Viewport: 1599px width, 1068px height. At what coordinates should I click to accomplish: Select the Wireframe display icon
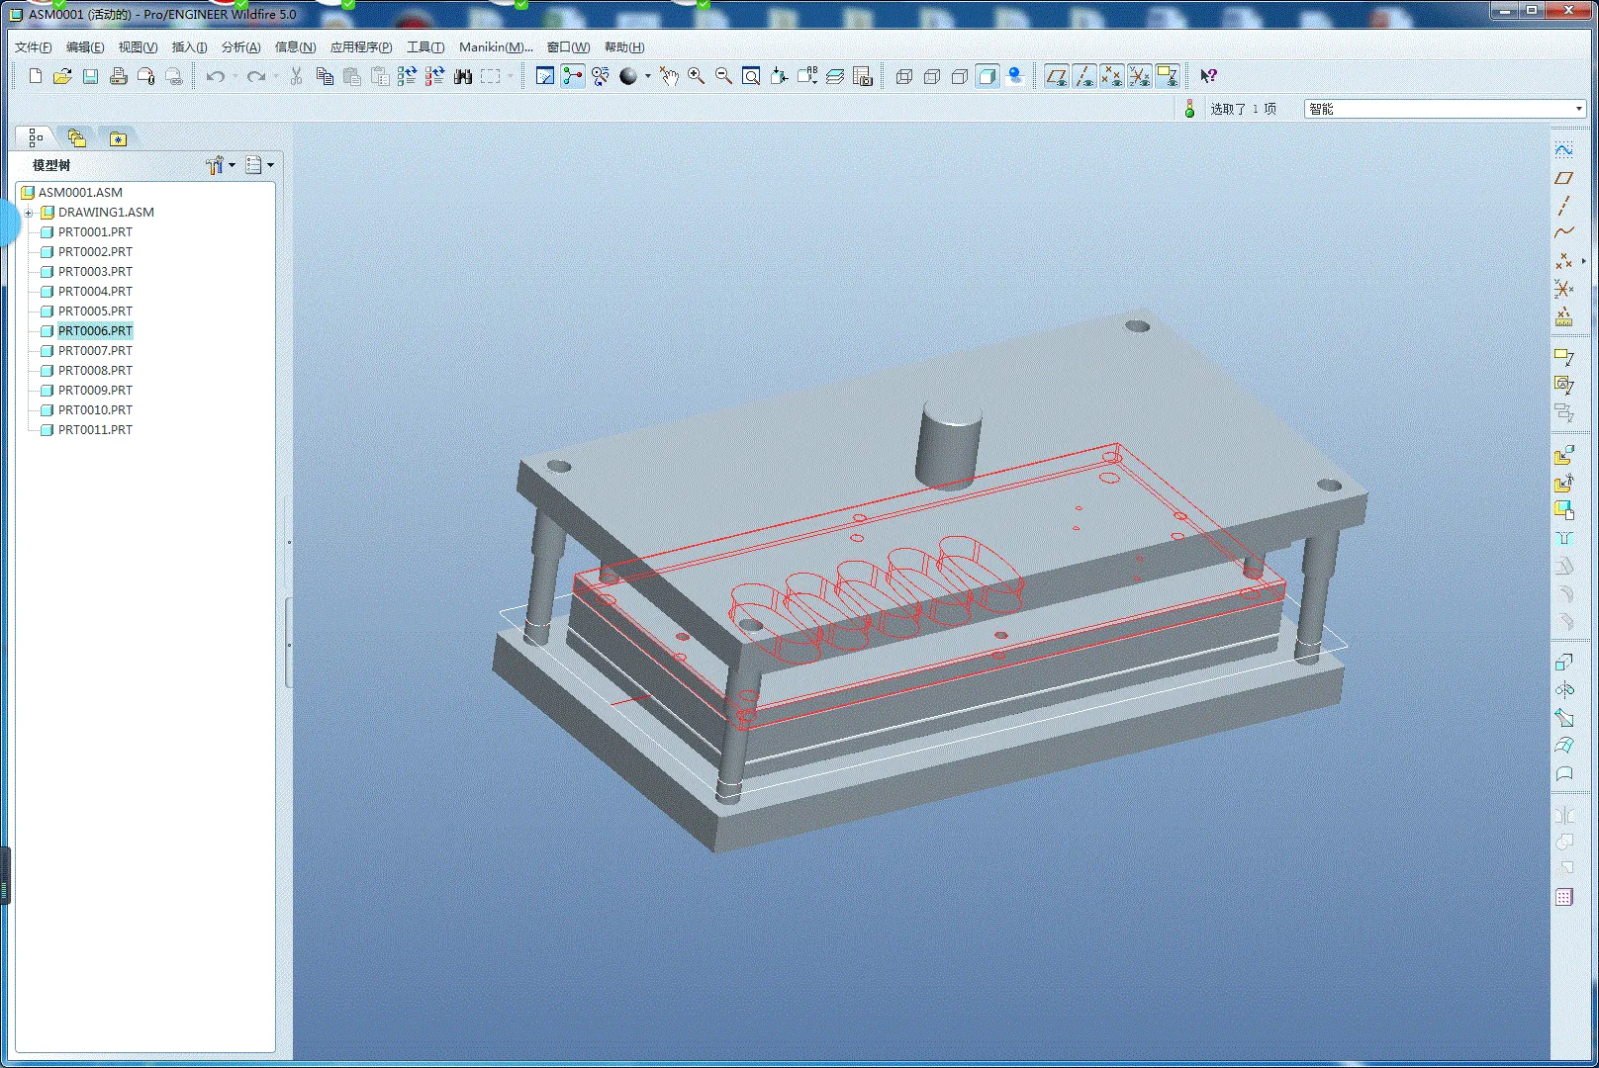(903, 76)
